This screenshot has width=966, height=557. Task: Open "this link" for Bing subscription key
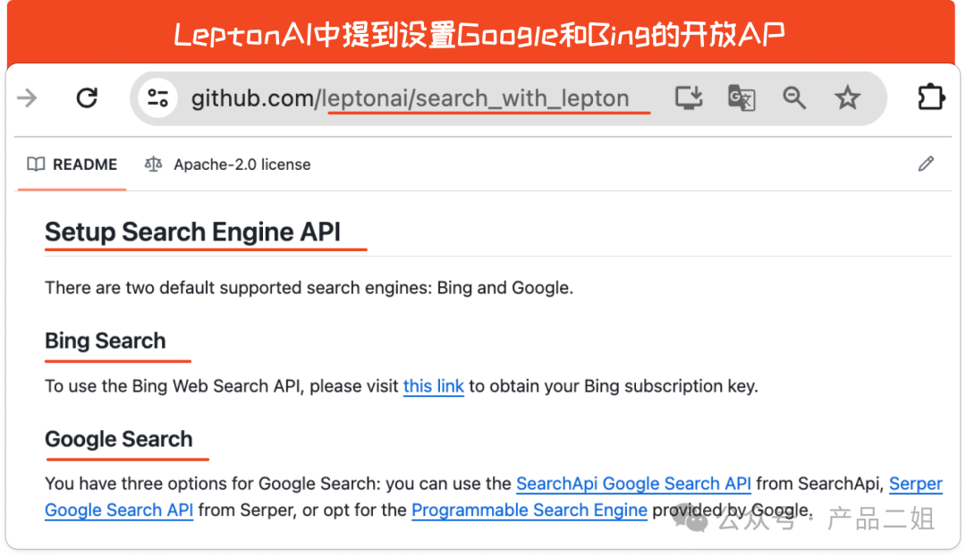coord(434,386)
